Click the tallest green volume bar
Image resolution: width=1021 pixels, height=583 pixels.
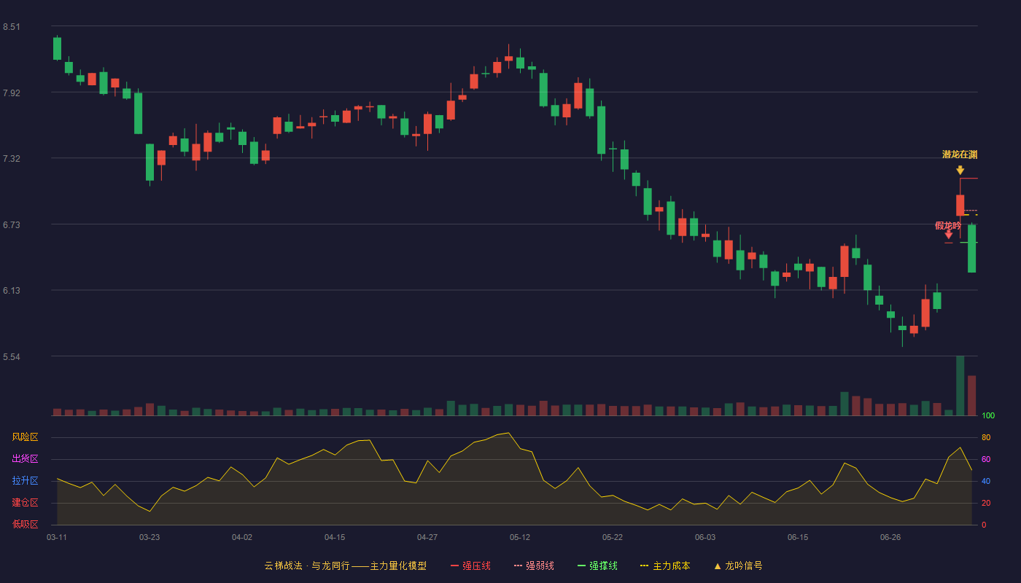[x=960, y=386]
